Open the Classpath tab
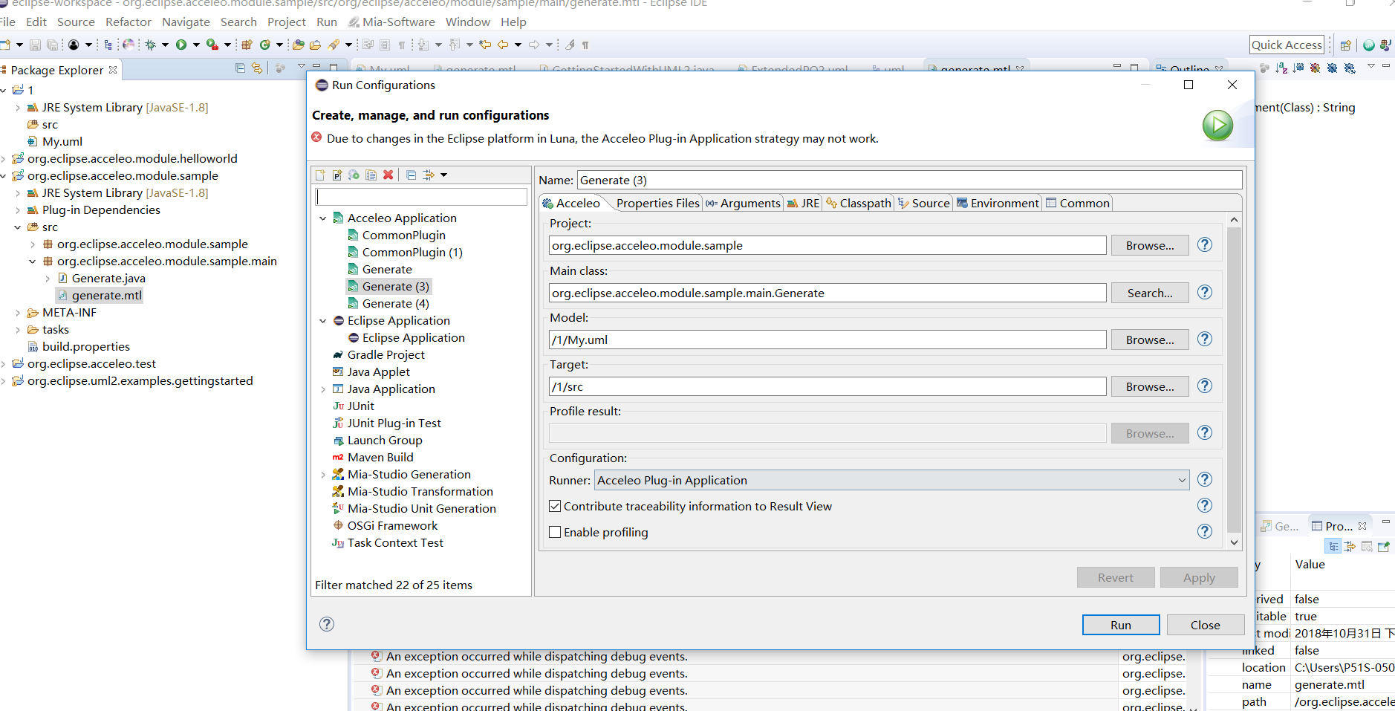1395x711 pixels. pos(859,204)
